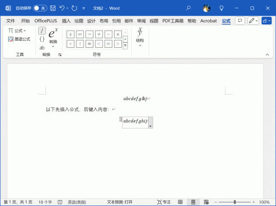
Task: Open the 转换 e^x convert dropdown
Action: tap(53, 38)
